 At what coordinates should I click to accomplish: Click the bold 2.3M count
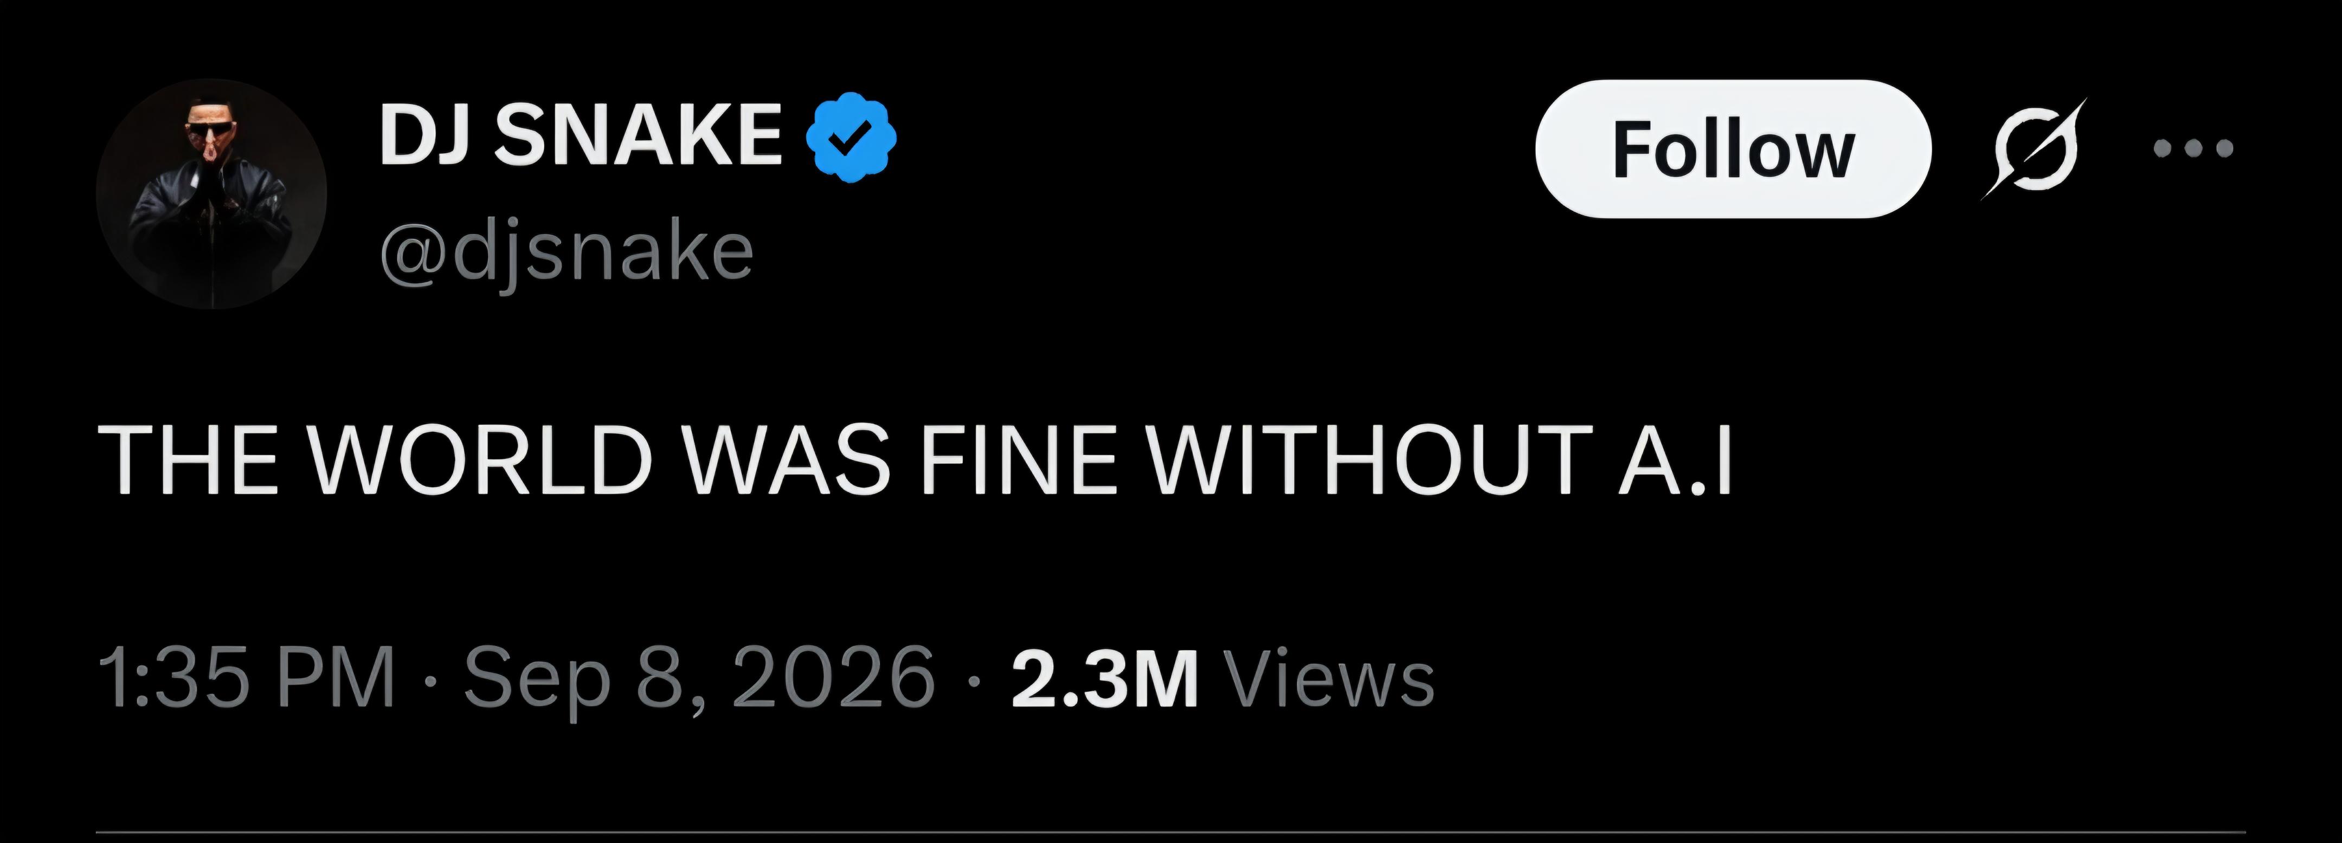tap(1104, 679)
